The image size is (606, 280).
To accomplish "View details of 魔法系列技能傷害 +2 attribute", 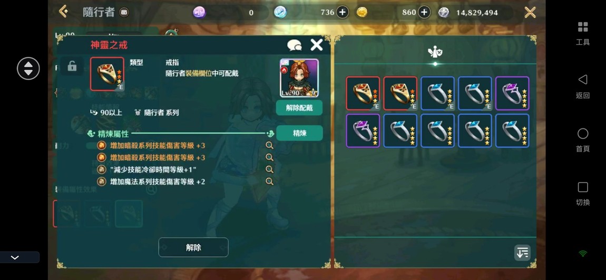I will click(x=269, y=181).
